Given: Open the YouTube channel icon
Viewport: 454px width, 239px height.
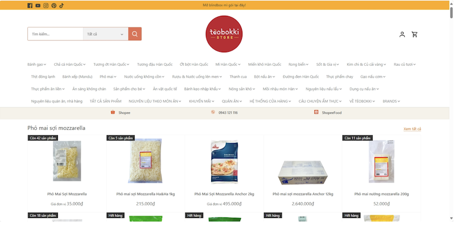Looking at the screenshot, I should [x=38, y=6].
